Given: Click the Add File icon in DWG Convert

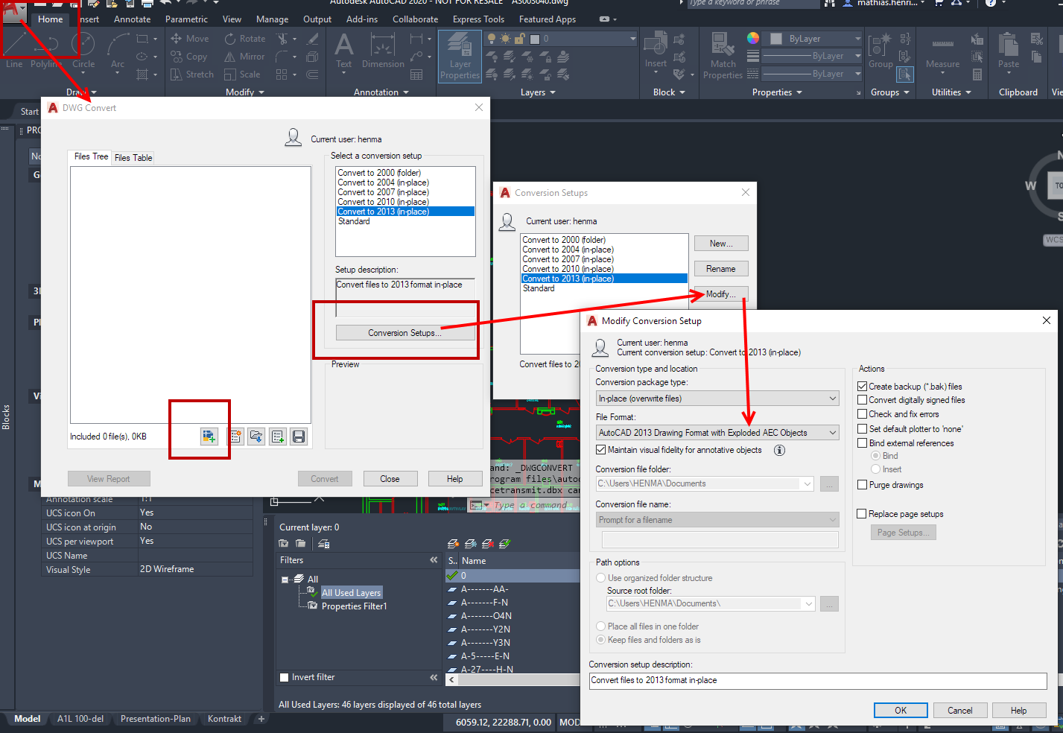Looking at the screenshot, I should (x=209, y=437).
